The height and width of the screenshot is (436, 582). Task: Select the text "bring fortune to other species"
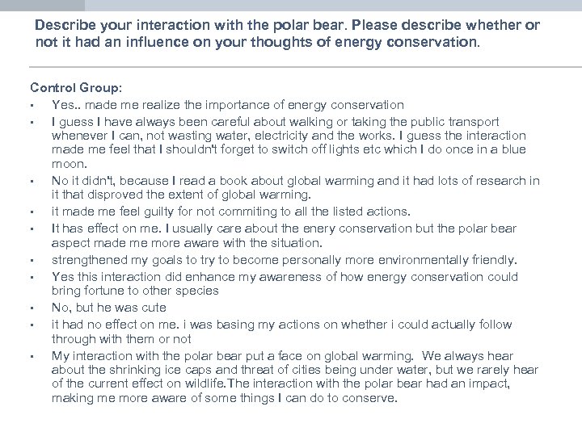(135, 290)
